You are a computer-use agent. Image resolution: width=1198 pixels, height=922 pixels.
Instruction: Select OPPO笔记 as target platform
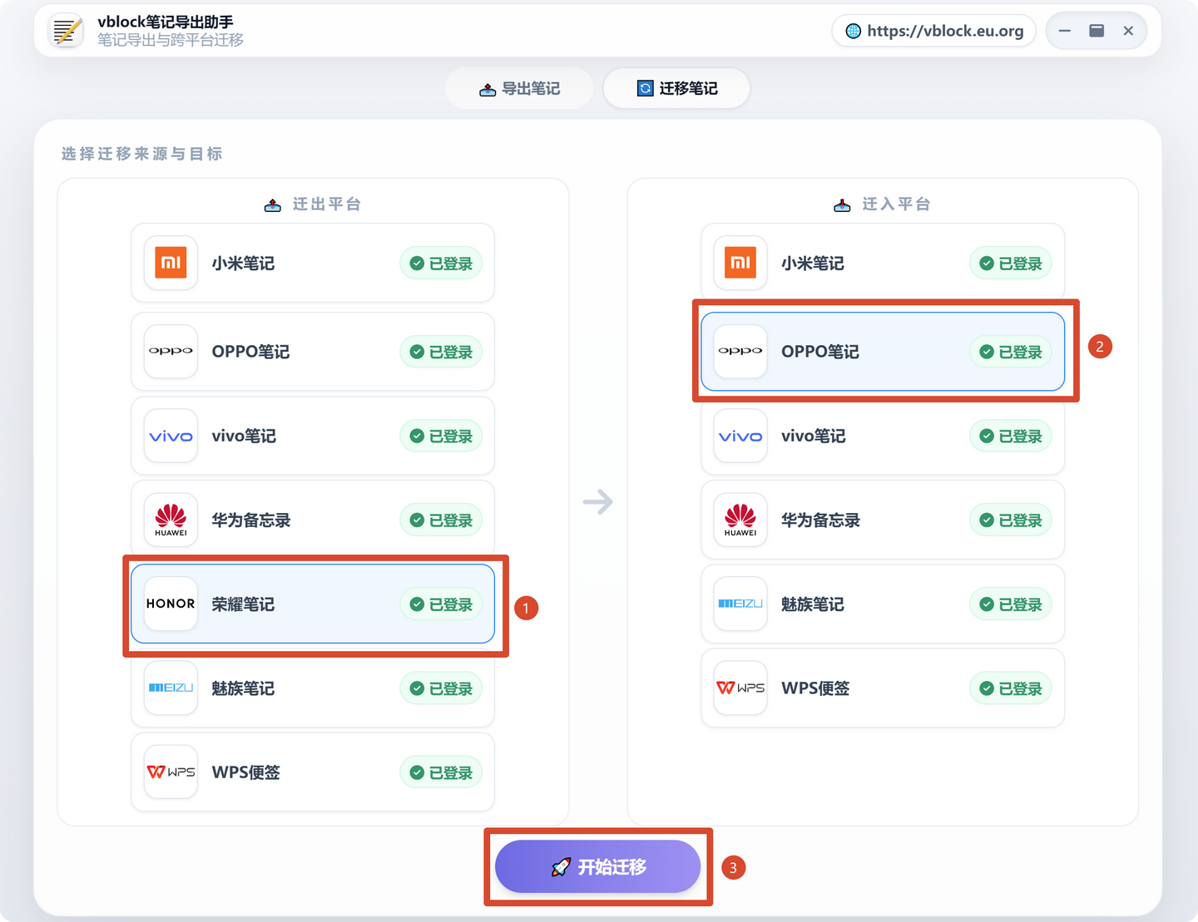click(x=883, y=351)
